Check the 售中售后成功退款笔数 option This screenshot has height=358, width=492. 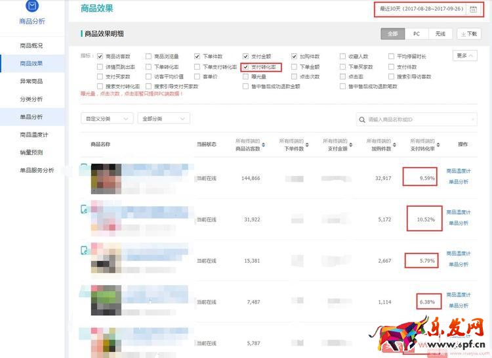[342, 86]
